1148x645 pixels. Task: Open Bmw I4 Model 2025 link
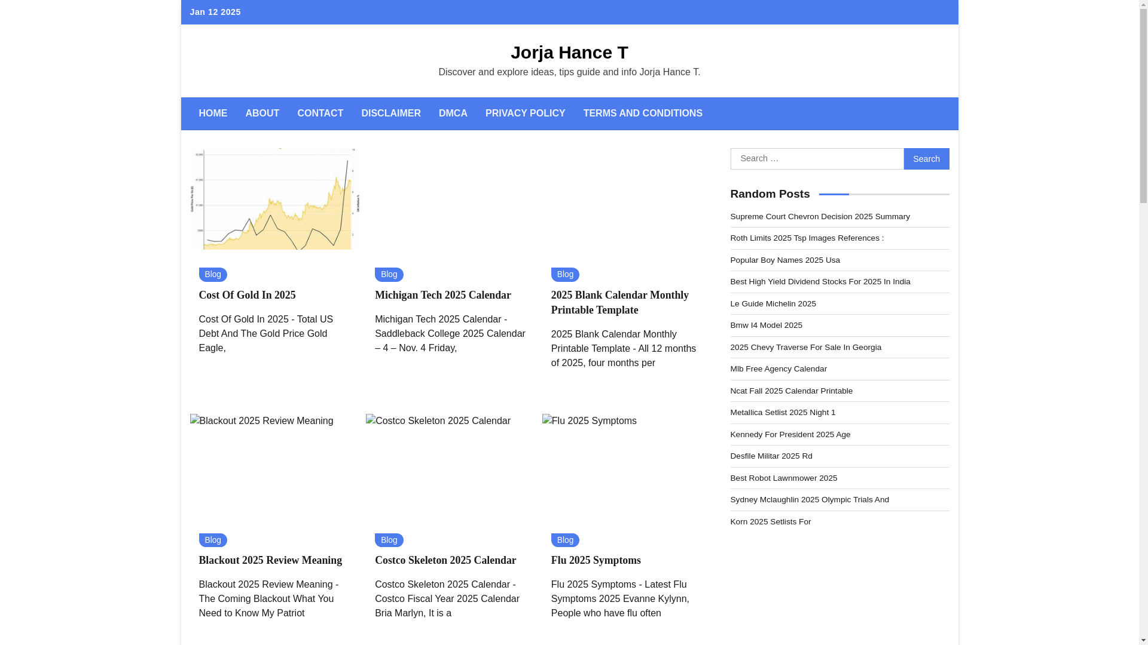767,325
